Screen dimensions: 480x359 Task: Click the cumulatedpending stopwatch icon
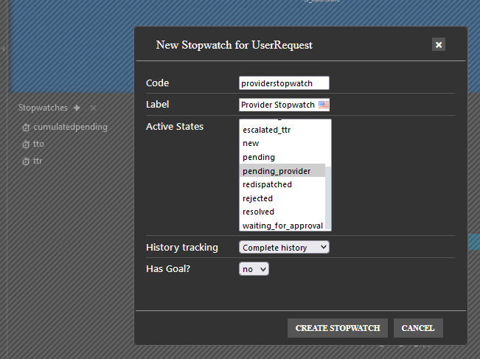[26, 127]
